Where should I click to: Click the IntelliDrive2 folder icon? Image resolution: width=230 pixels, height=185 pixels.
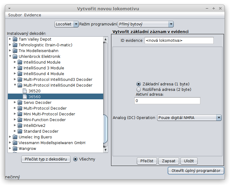20,126
